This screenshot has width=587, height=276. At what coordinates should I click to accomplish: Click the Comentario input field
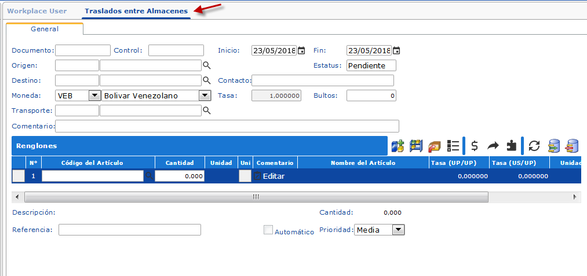tap(227, 126)
